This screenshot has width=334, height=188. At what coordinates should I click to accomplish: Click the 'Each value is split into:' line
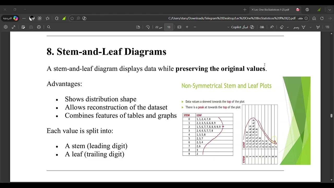80,131
